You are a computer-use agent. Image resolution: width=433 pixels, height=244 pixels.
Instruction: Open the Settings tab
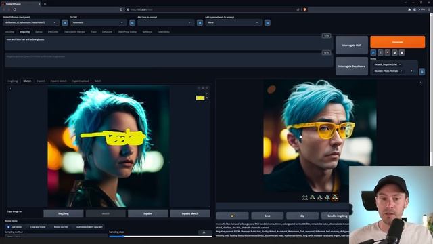click(x=147, y=32)
